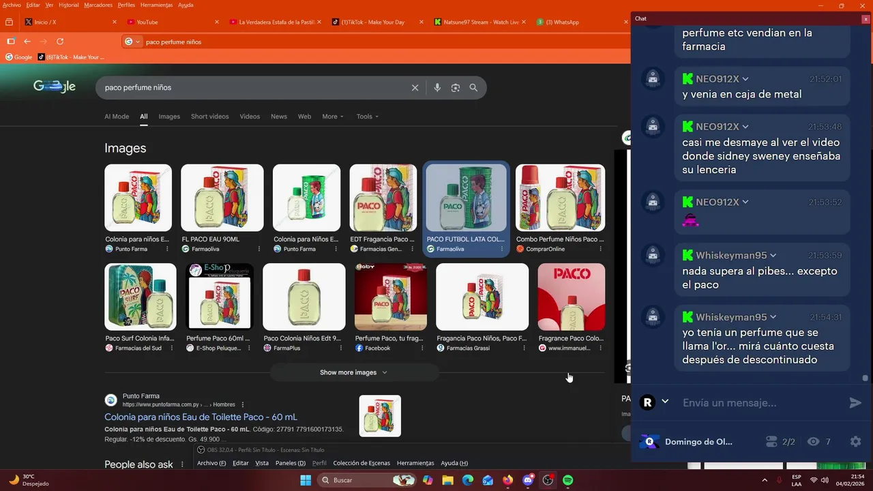Open the Tools dropdown in Google
The height and width of the screenshot is (491, 873).
click(368, 117)
